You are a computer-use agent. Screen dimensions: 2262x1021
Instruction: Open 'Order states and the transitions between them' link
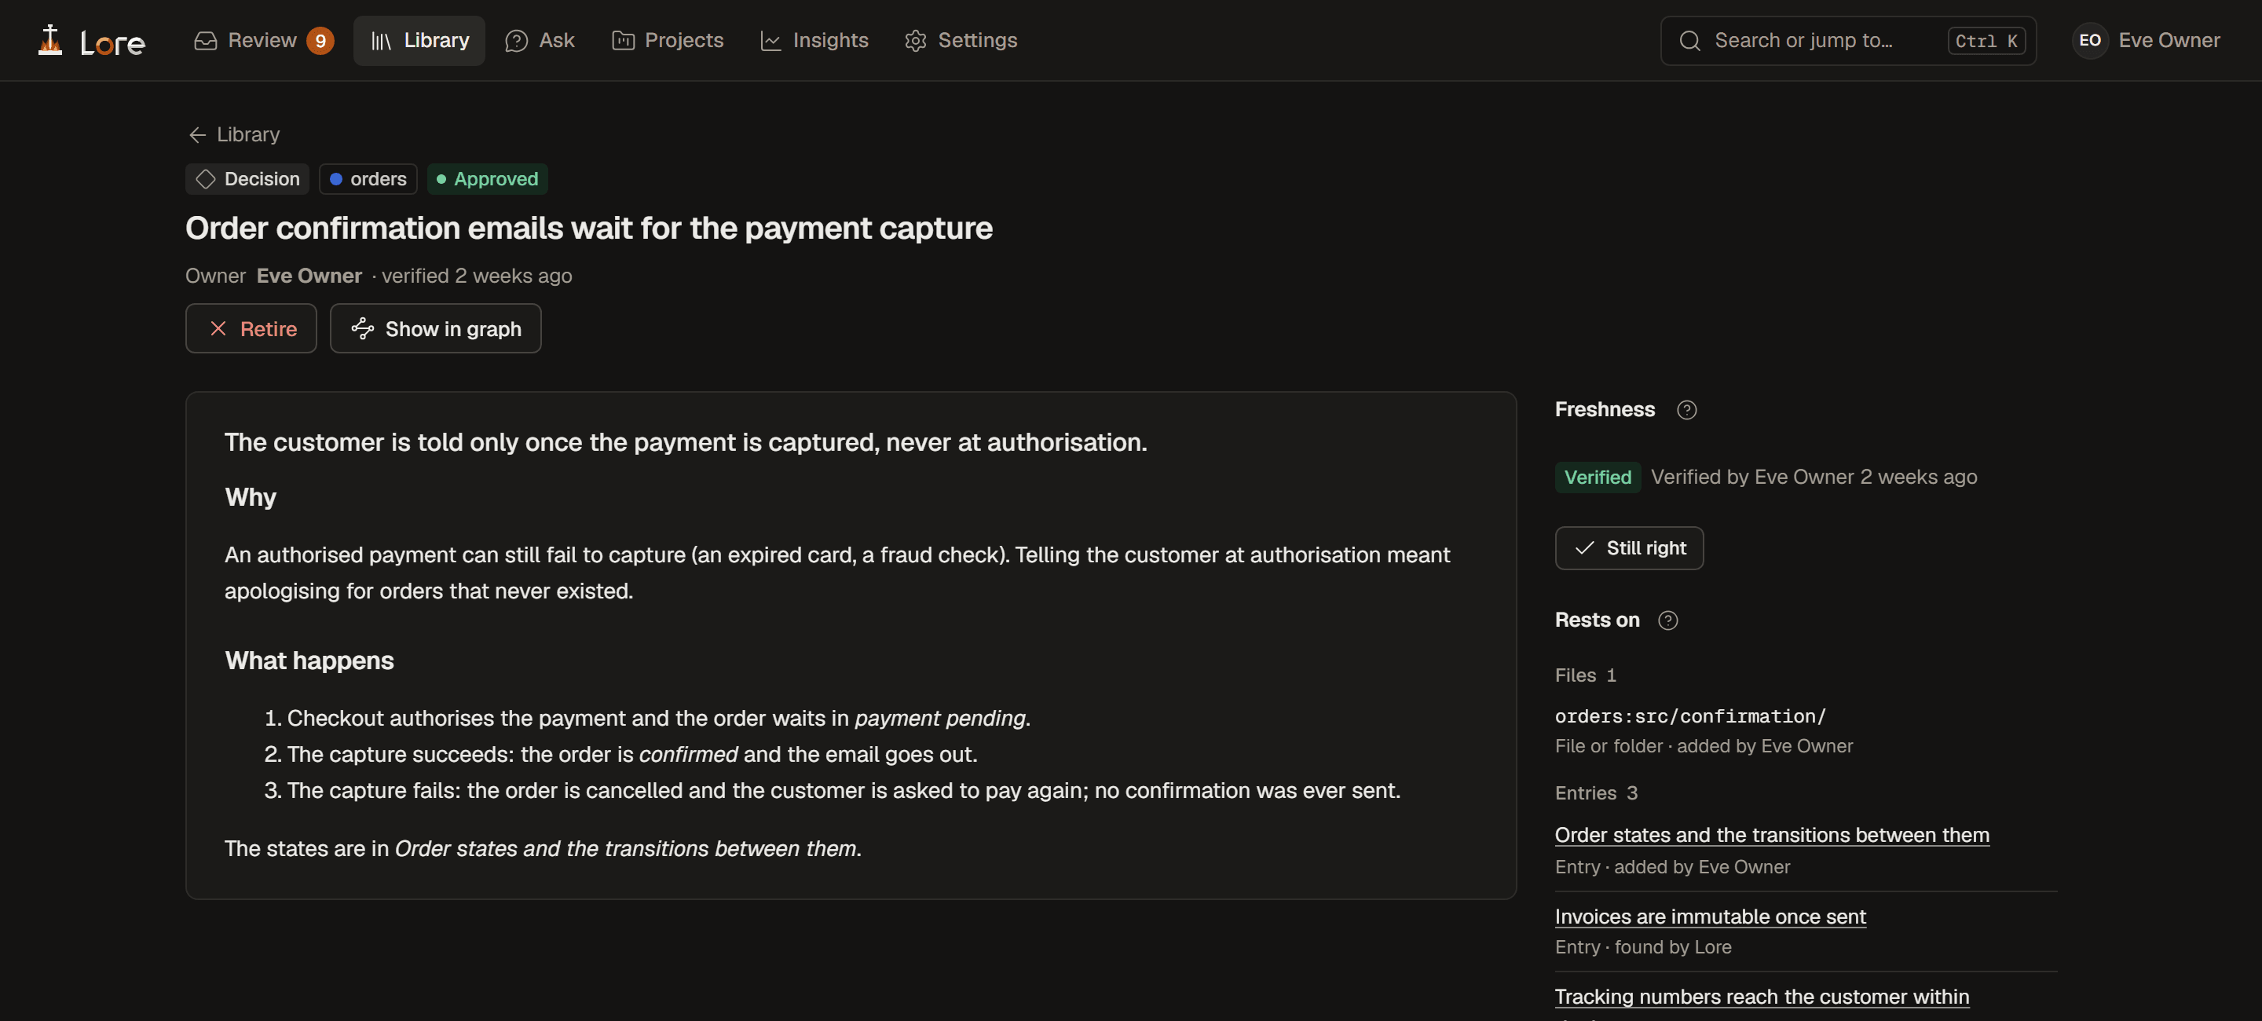click(x=1772, y=836)
